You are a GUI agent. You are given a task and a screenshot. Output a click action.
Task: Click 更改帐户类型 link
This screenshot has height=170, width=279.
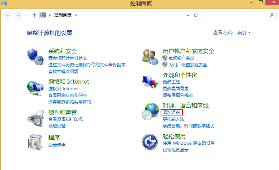181,58
